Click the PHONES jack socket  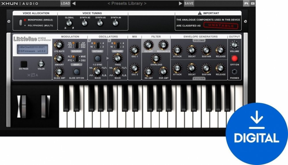(234, 72)
